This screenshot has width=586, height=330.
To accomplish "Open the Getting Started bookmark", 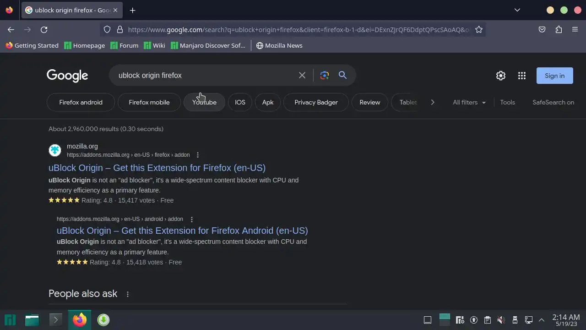I will click(32, 45).
